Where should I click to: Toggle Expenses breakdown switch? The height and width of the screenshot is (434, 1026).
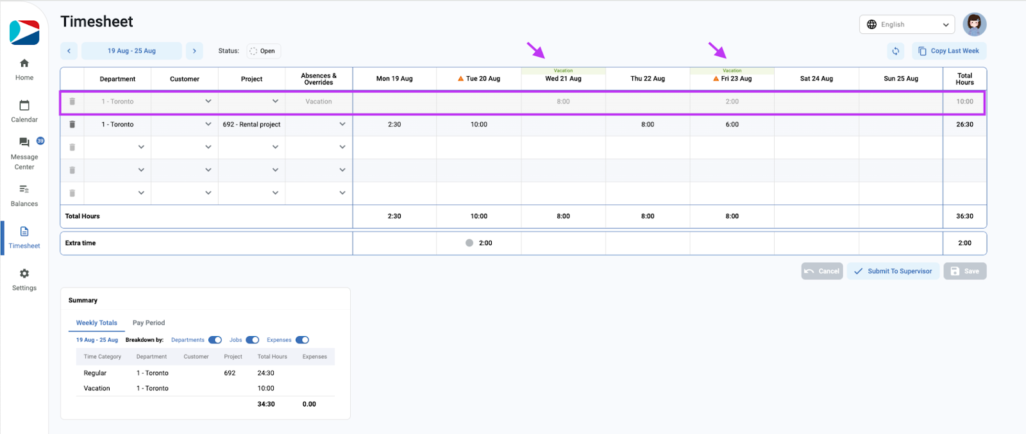pyautogui.click(x=302, y=340)
